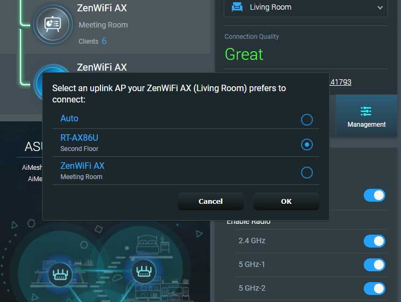Toggle the 5 GHz-1 radio switch

(x=375, y=265)
